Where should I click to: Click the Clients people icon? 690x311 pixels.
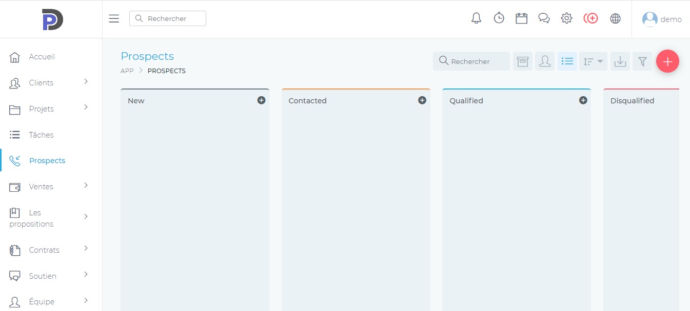[x=15, y=83]
